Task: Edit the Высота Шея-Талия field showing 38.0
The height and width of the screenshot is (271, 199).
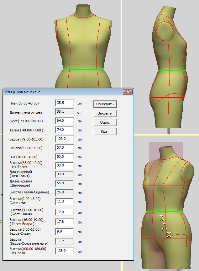Action: [x=64, y=166]
